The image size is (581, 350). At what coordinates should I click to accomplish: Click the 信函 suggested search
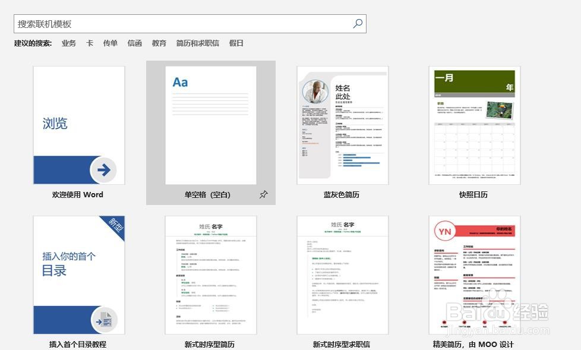(134, 43)
